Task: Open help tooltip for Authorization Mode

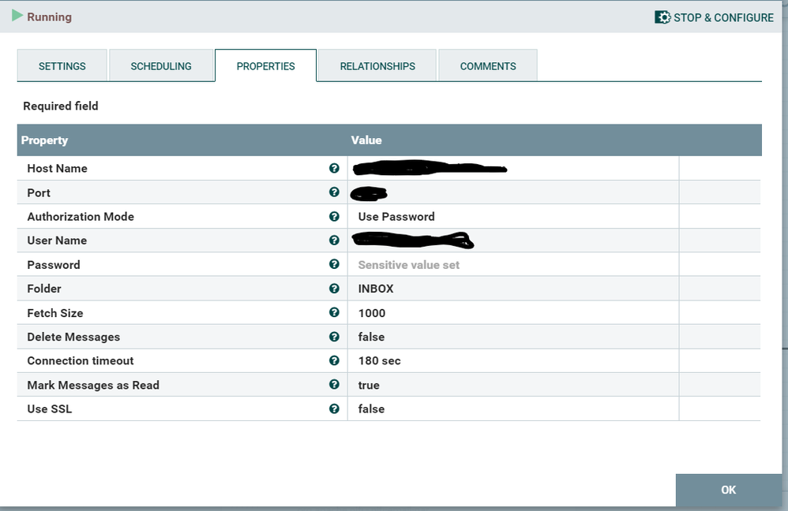Action: tap(334, 216)
